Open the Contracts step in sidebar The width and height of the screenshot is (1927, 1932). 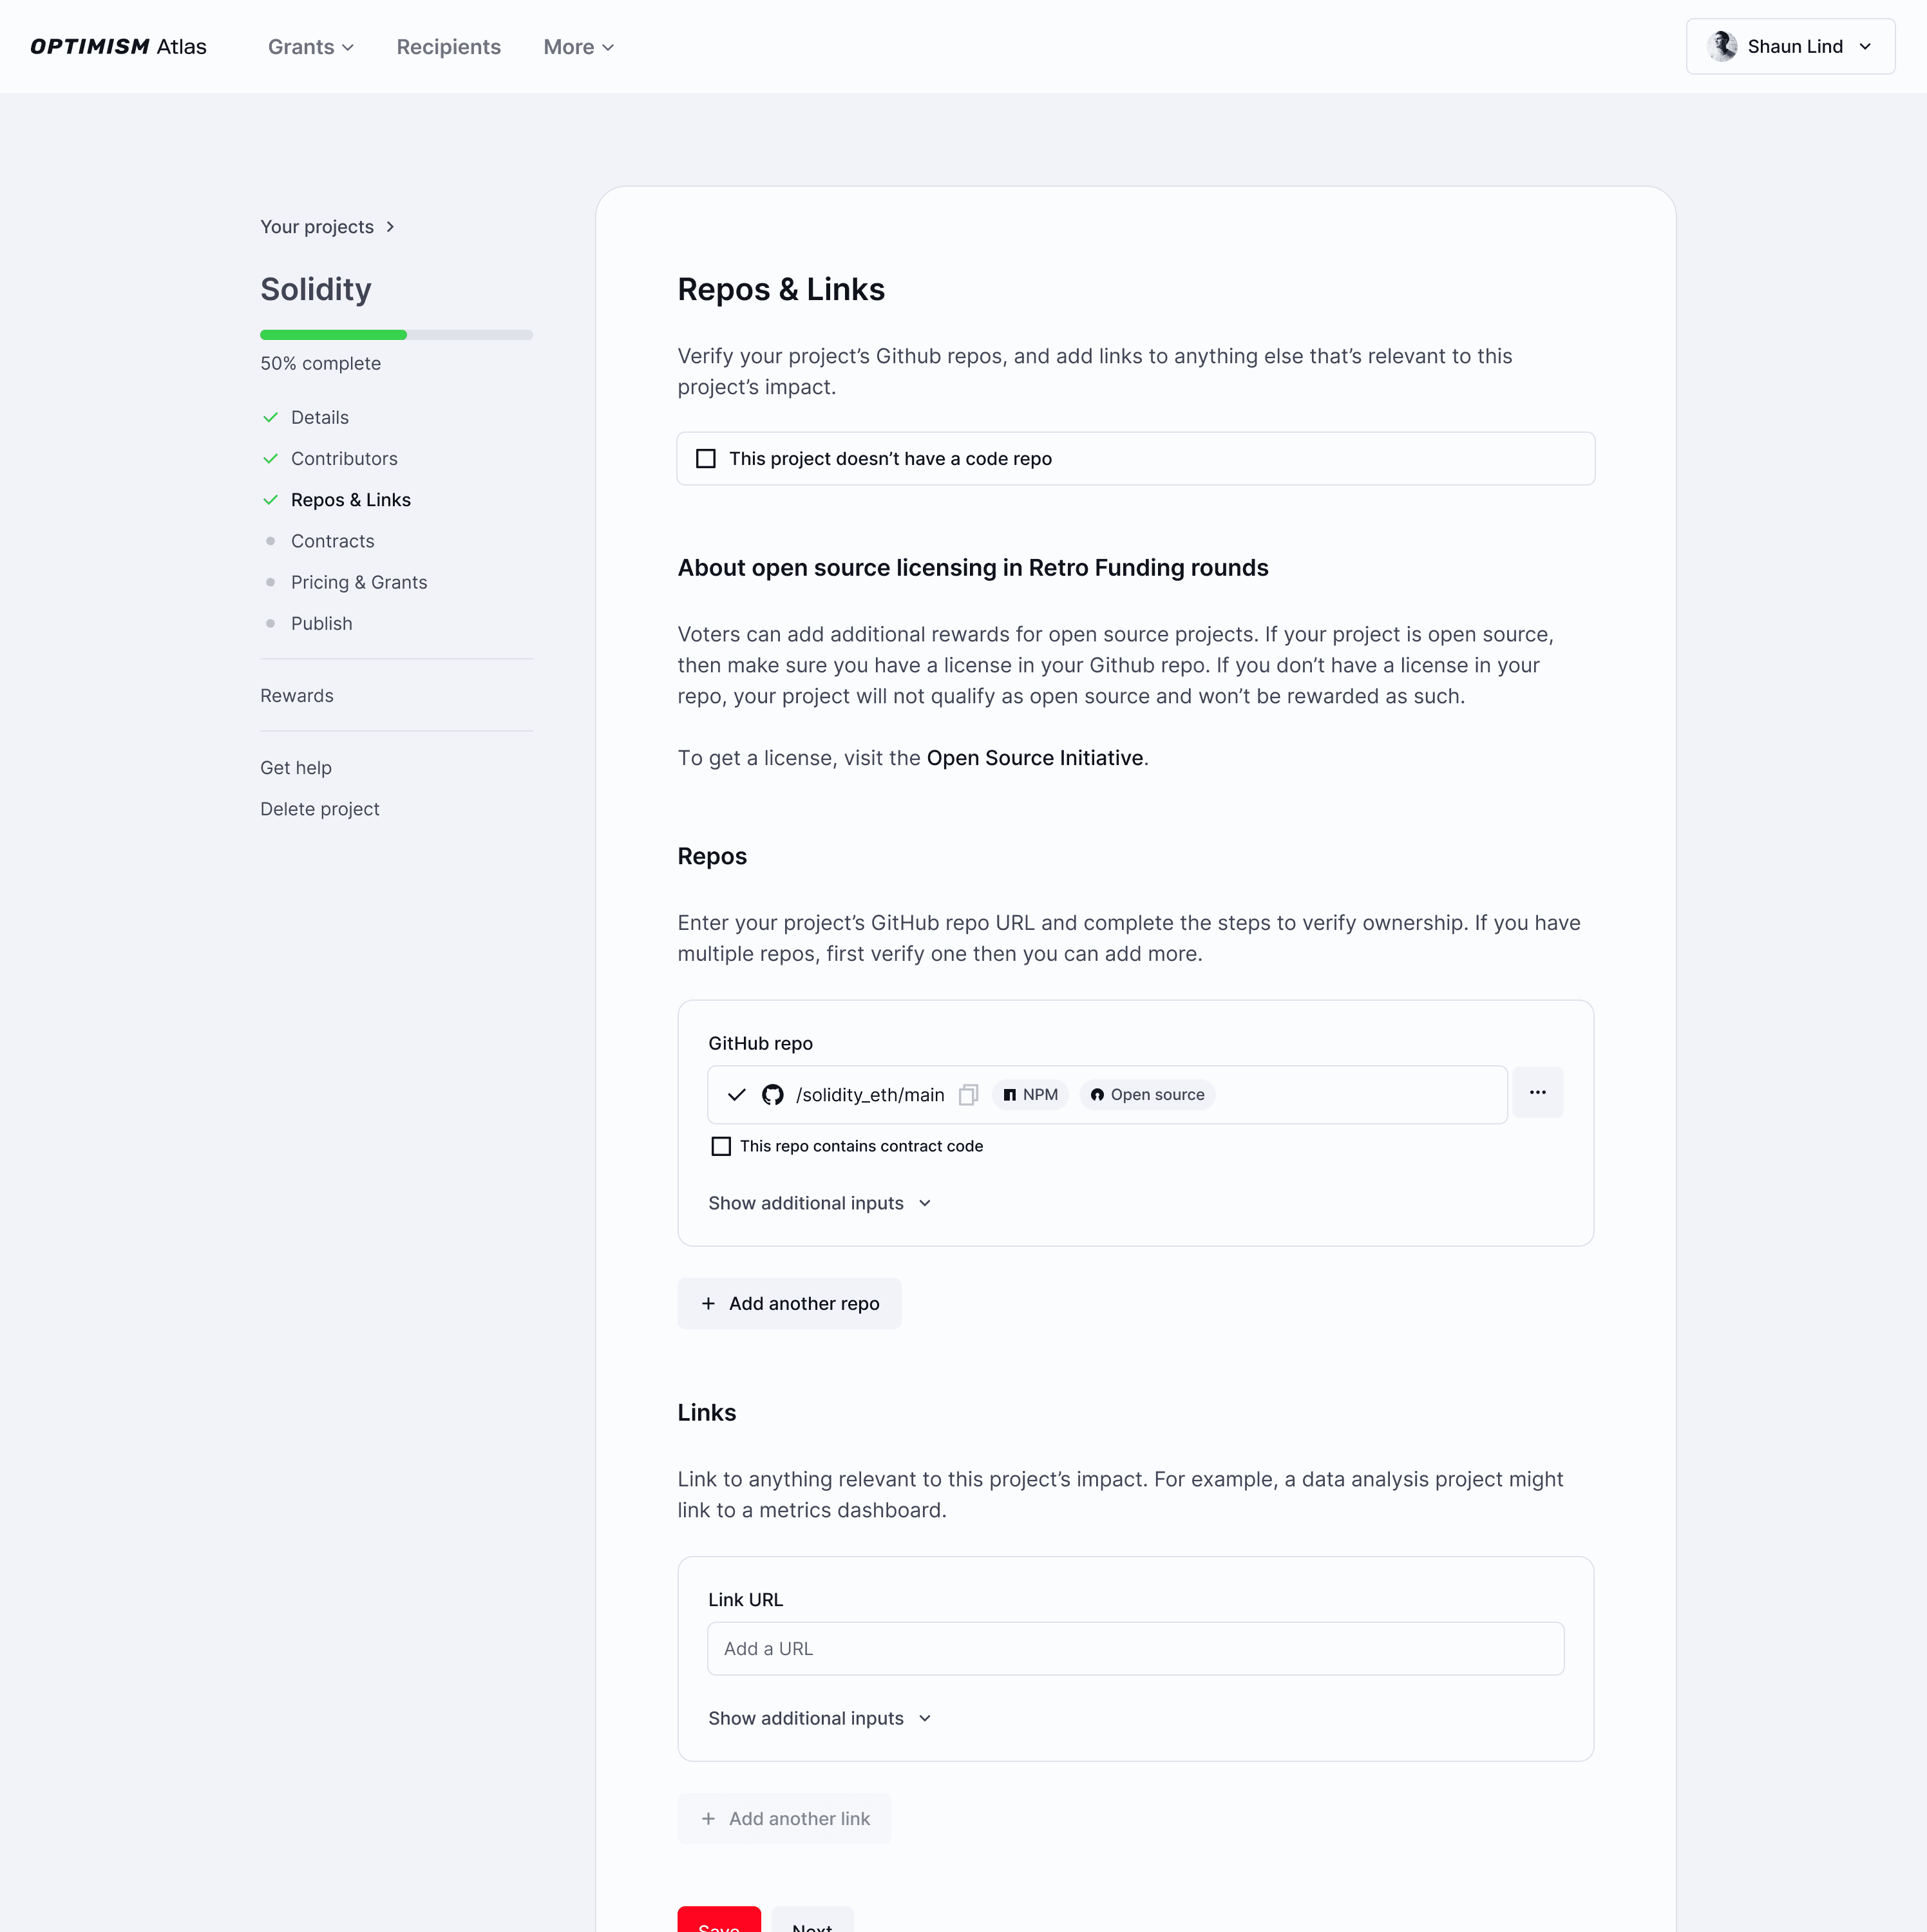coord(332,541)
